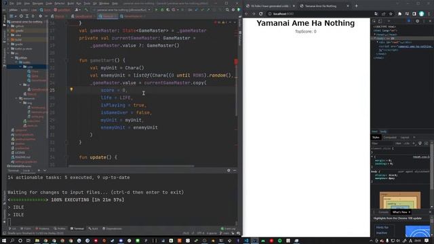Open browser three-dot menu
Screen dimensions: 434x244
click(x=429, y=14)
